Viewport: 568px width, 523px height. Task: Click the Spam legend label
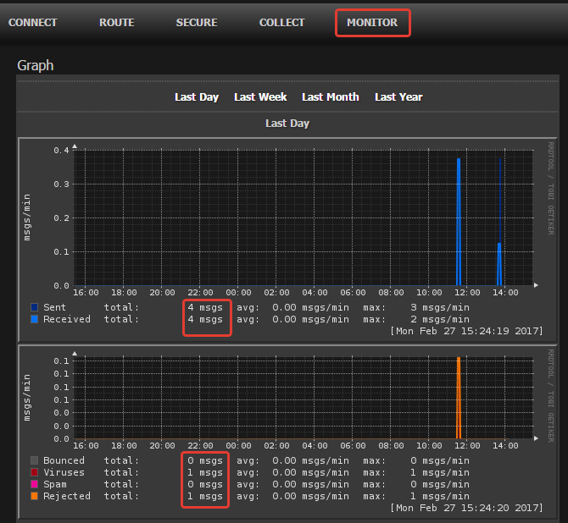[55, 484]
